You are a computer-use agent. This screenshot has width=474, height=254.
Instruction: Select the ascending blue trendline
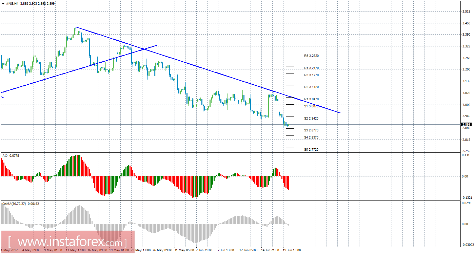pyautogui.click(x=79, y=69)
